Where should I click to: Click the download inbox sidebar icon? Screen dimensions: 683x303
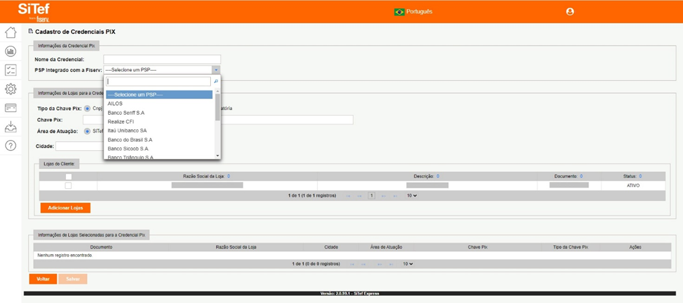(x=10, y=127)
